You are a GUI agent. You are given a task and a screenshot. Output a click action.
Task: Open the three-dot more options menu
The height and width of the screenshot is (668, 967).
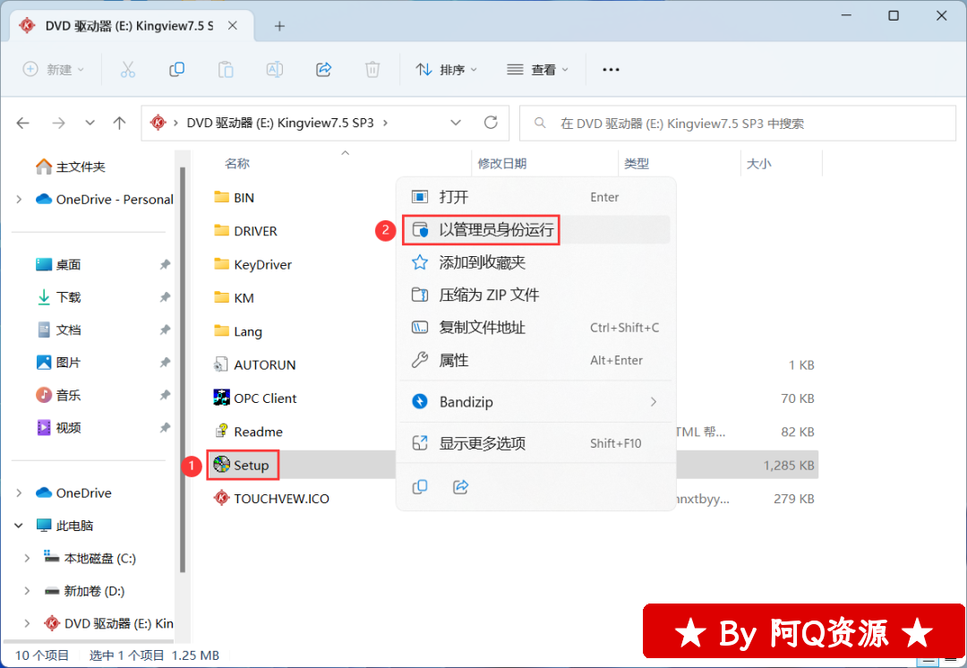click(611, 70)
